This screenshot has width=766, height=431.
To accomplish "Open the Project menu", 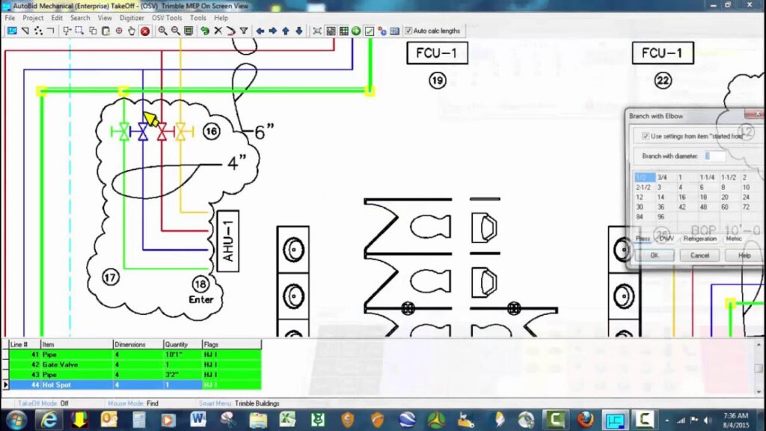I will 33,18.
